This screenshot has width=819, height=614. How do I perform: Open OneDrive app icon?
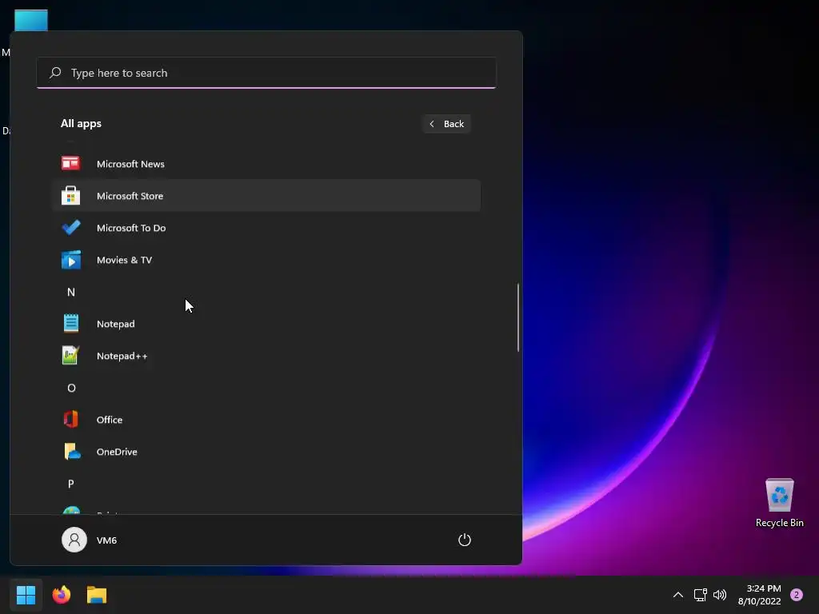71,452
